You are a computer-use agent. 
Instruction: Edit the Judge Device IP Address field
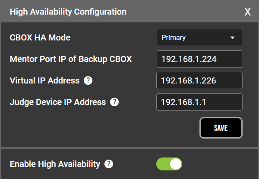coord(199,102)
